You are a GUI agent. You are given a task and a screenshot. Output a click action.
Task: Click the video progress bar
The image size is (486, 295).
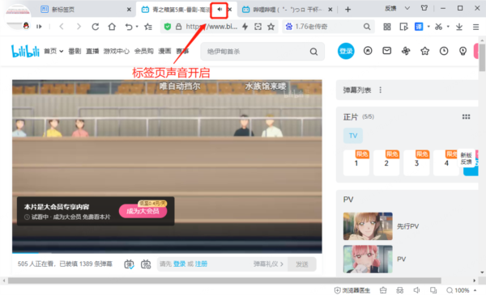(167, 253)
